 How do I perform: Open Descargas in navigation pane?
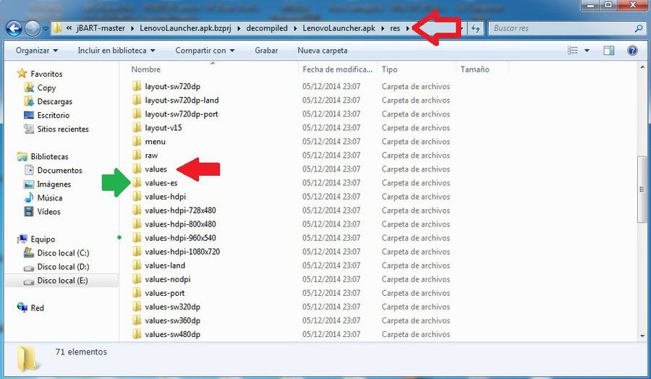coord(54,101)
